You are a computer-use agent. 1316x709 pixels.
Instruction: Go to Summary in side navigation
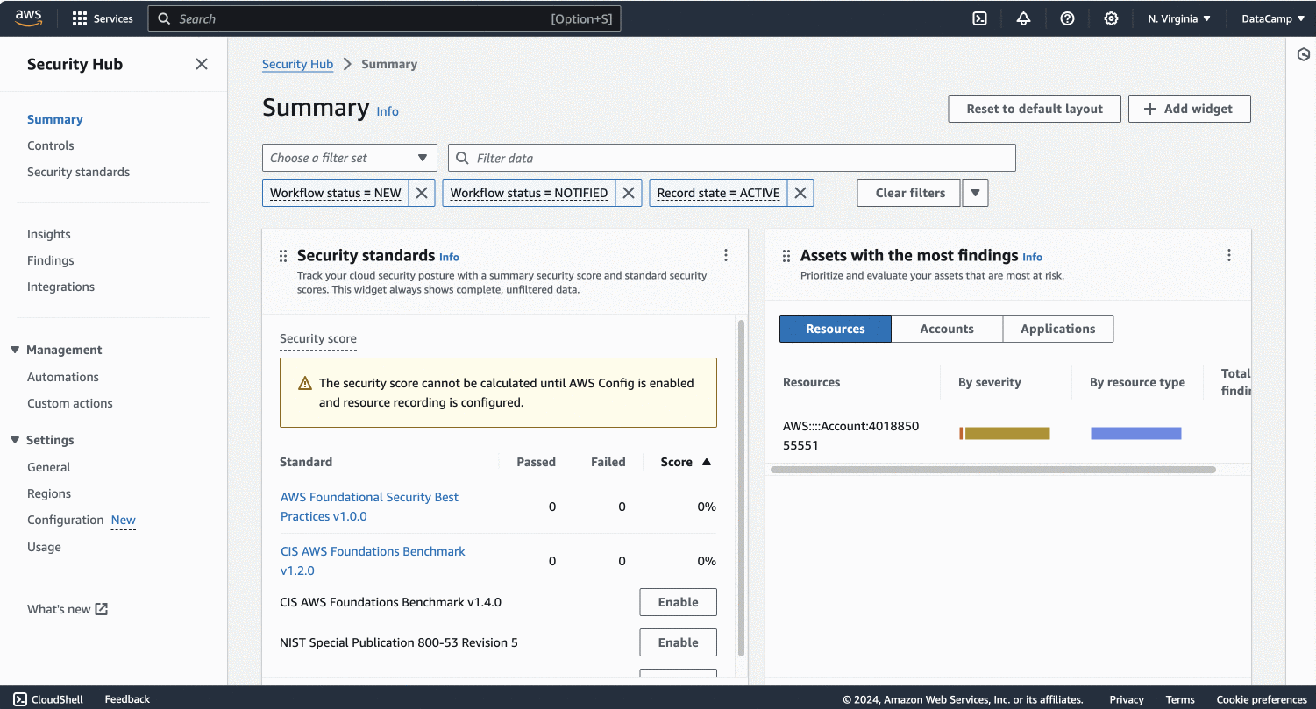point(55,119)
